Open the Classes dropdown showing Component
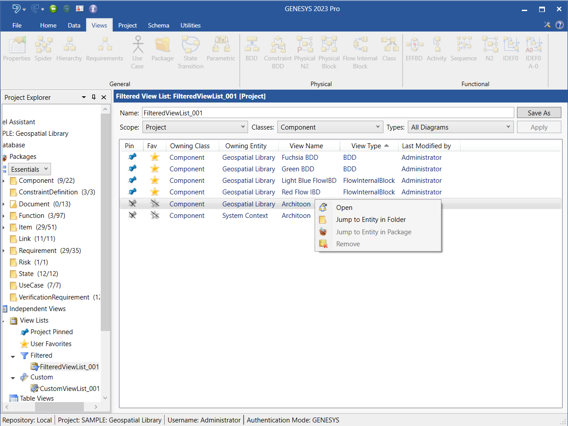This screenshot has height=426, width=568. (330, 127)
